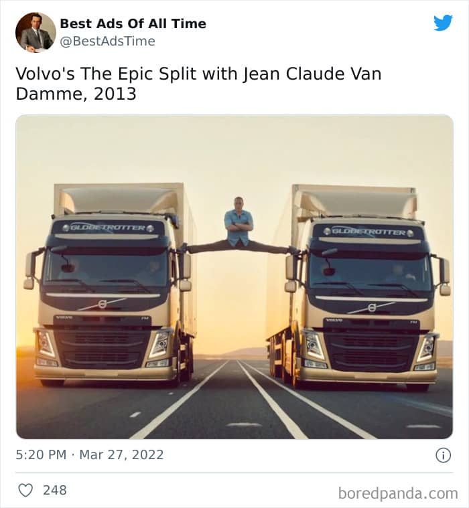
Task: Click the tweet text about Volvo's Epic Split
Action: tap(198, 84)
